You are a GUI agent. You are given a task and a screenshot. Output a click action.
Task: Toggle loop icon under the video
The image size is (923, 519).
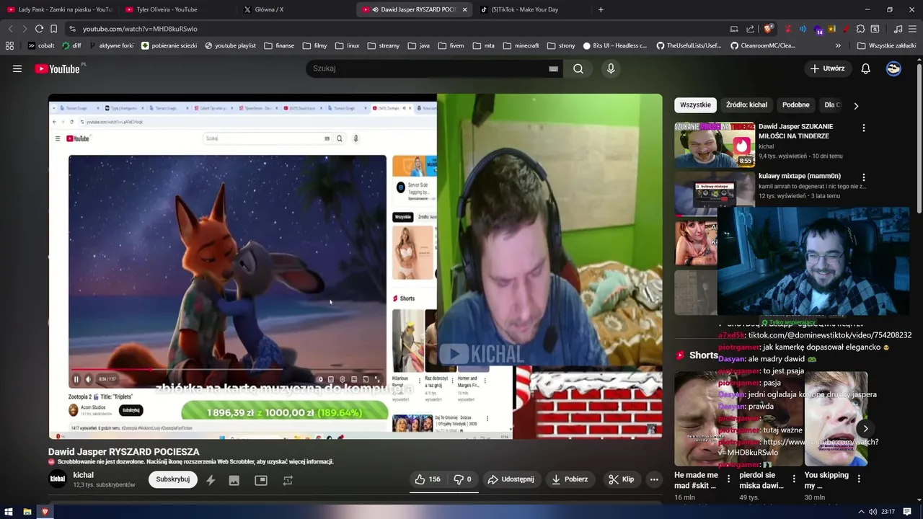288,480
